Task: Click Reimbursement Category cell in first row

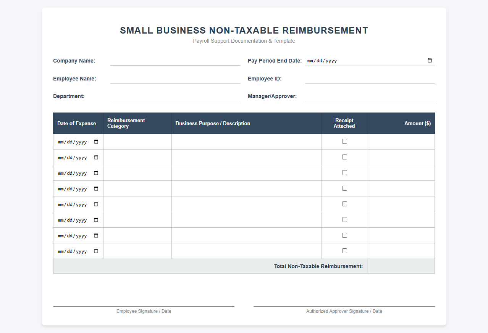Action: tap(137, 142)
